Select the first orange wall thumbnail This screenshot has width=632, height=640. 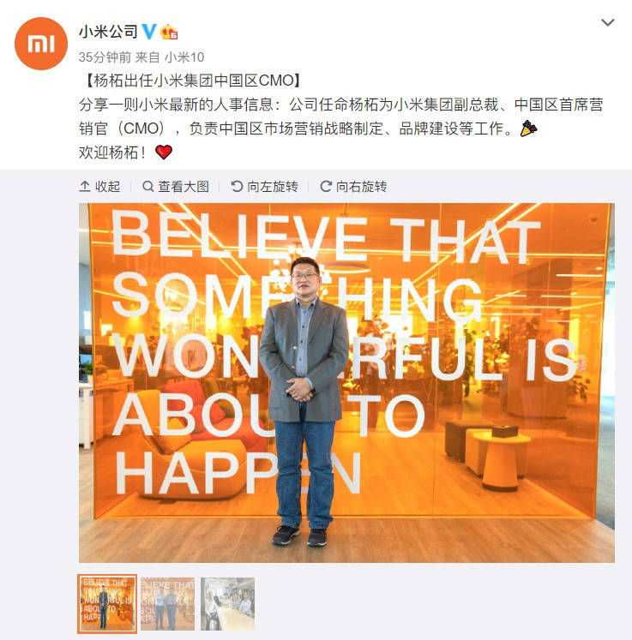click(107, 604)
